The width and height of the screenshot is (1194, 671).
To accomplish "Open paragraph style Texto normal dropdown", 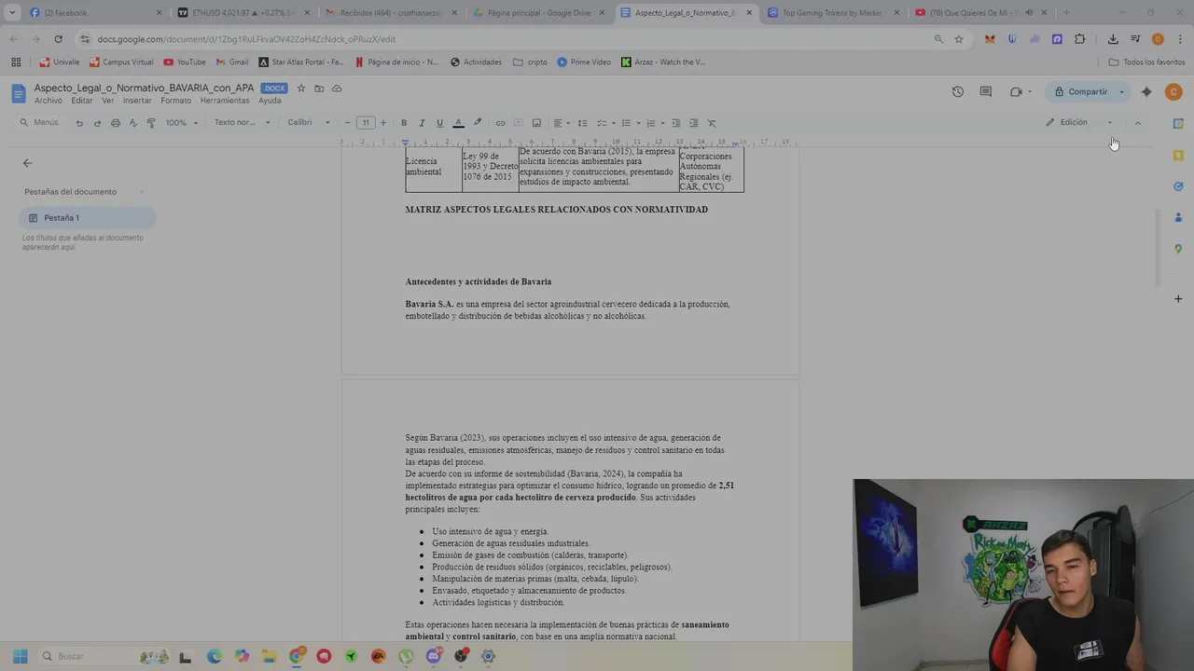I will [242, 123].
